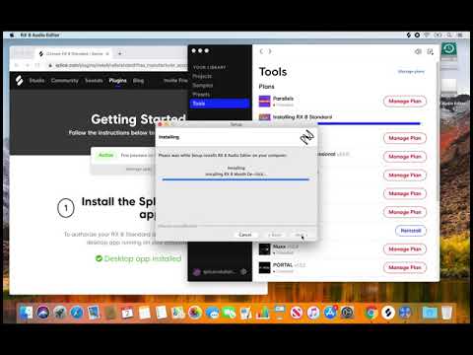Click the 'Installing RX 8 Standard' text

(303, 117)
